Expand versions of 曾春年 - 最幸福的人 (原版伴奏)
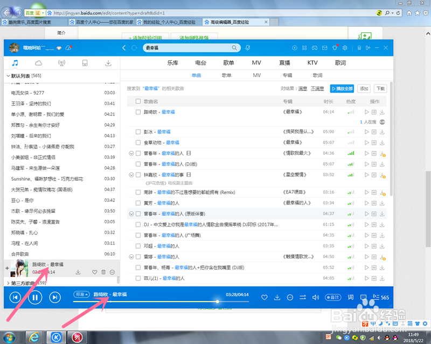 [x=131, y=214]
